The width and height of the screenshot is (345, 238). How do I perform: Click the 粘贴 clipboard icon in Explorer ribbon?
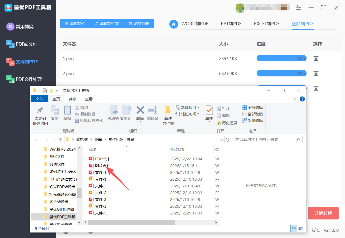tap(67, 110)
